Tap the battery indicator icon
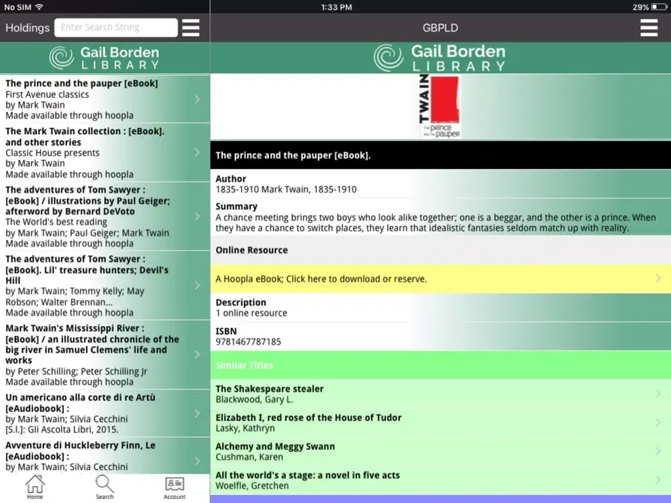 click(659, 7)
